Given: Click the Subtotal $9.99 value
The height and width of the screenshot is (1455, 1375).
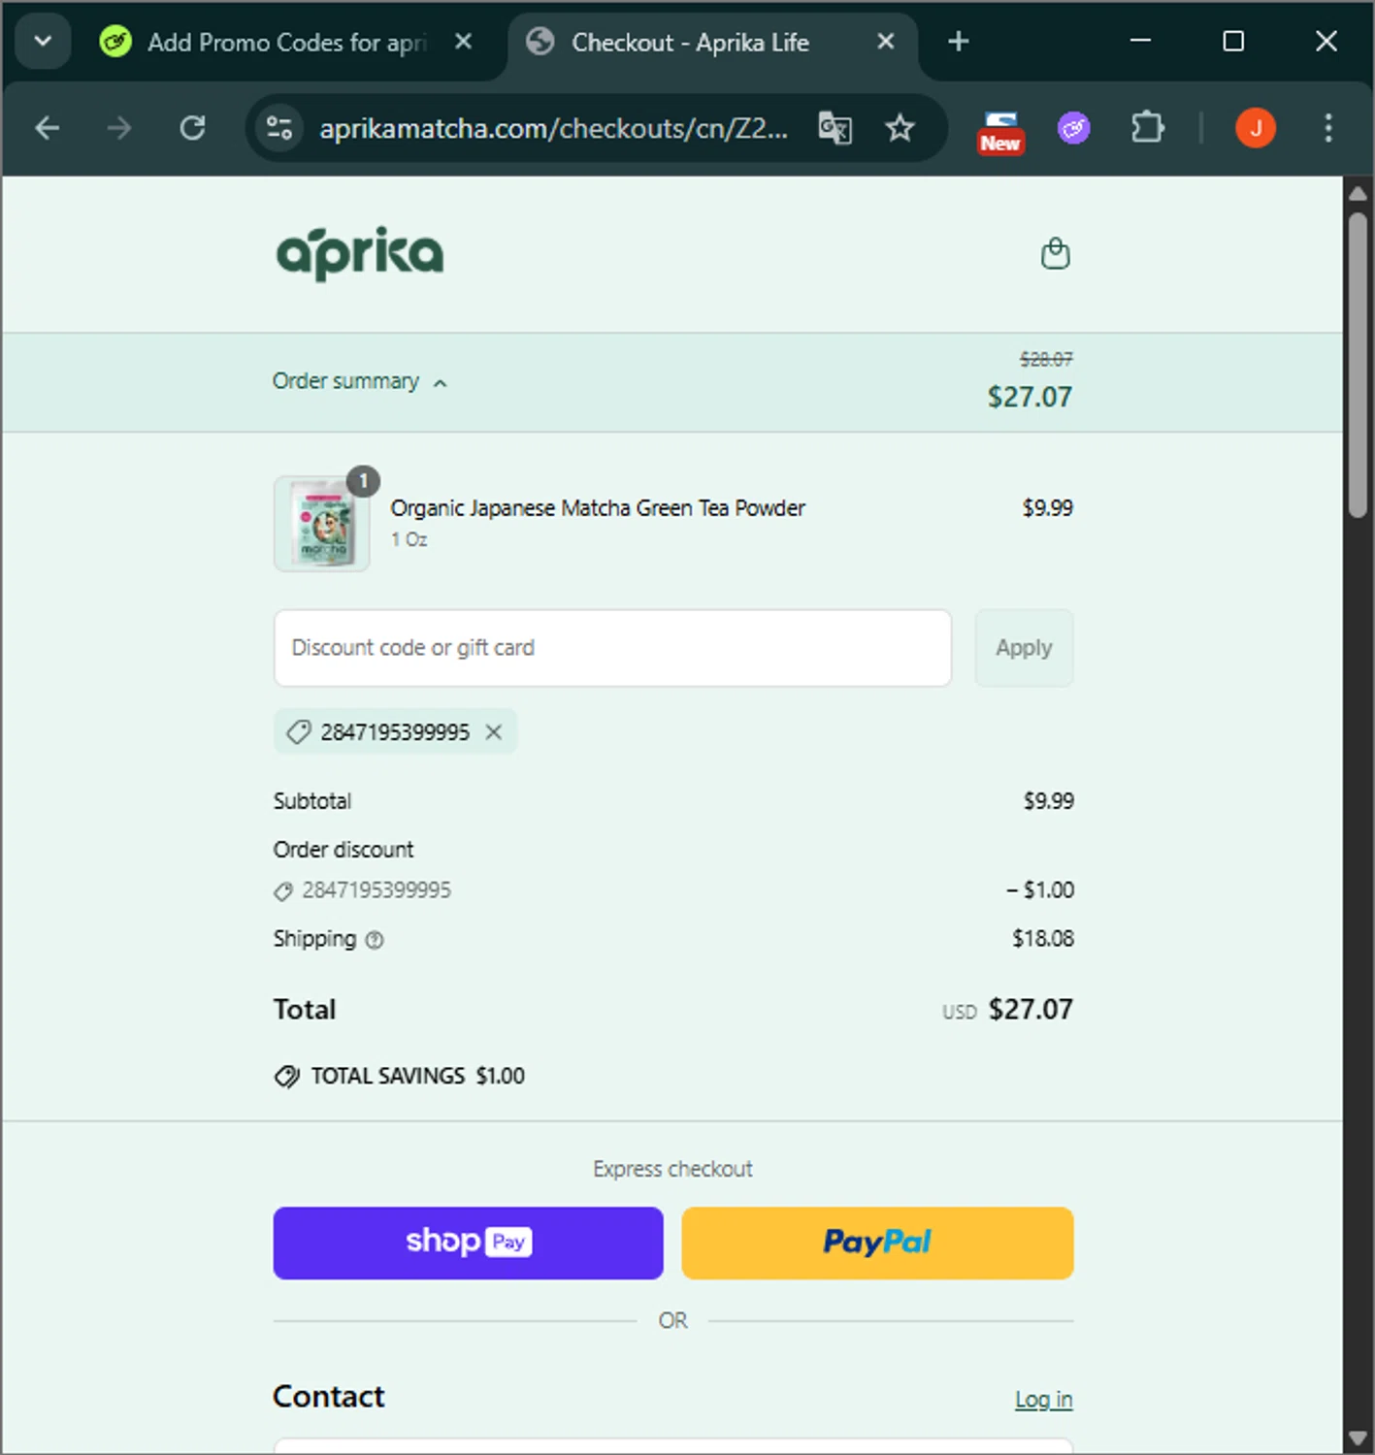Looking at the screenshot, I should [1048, 800].
